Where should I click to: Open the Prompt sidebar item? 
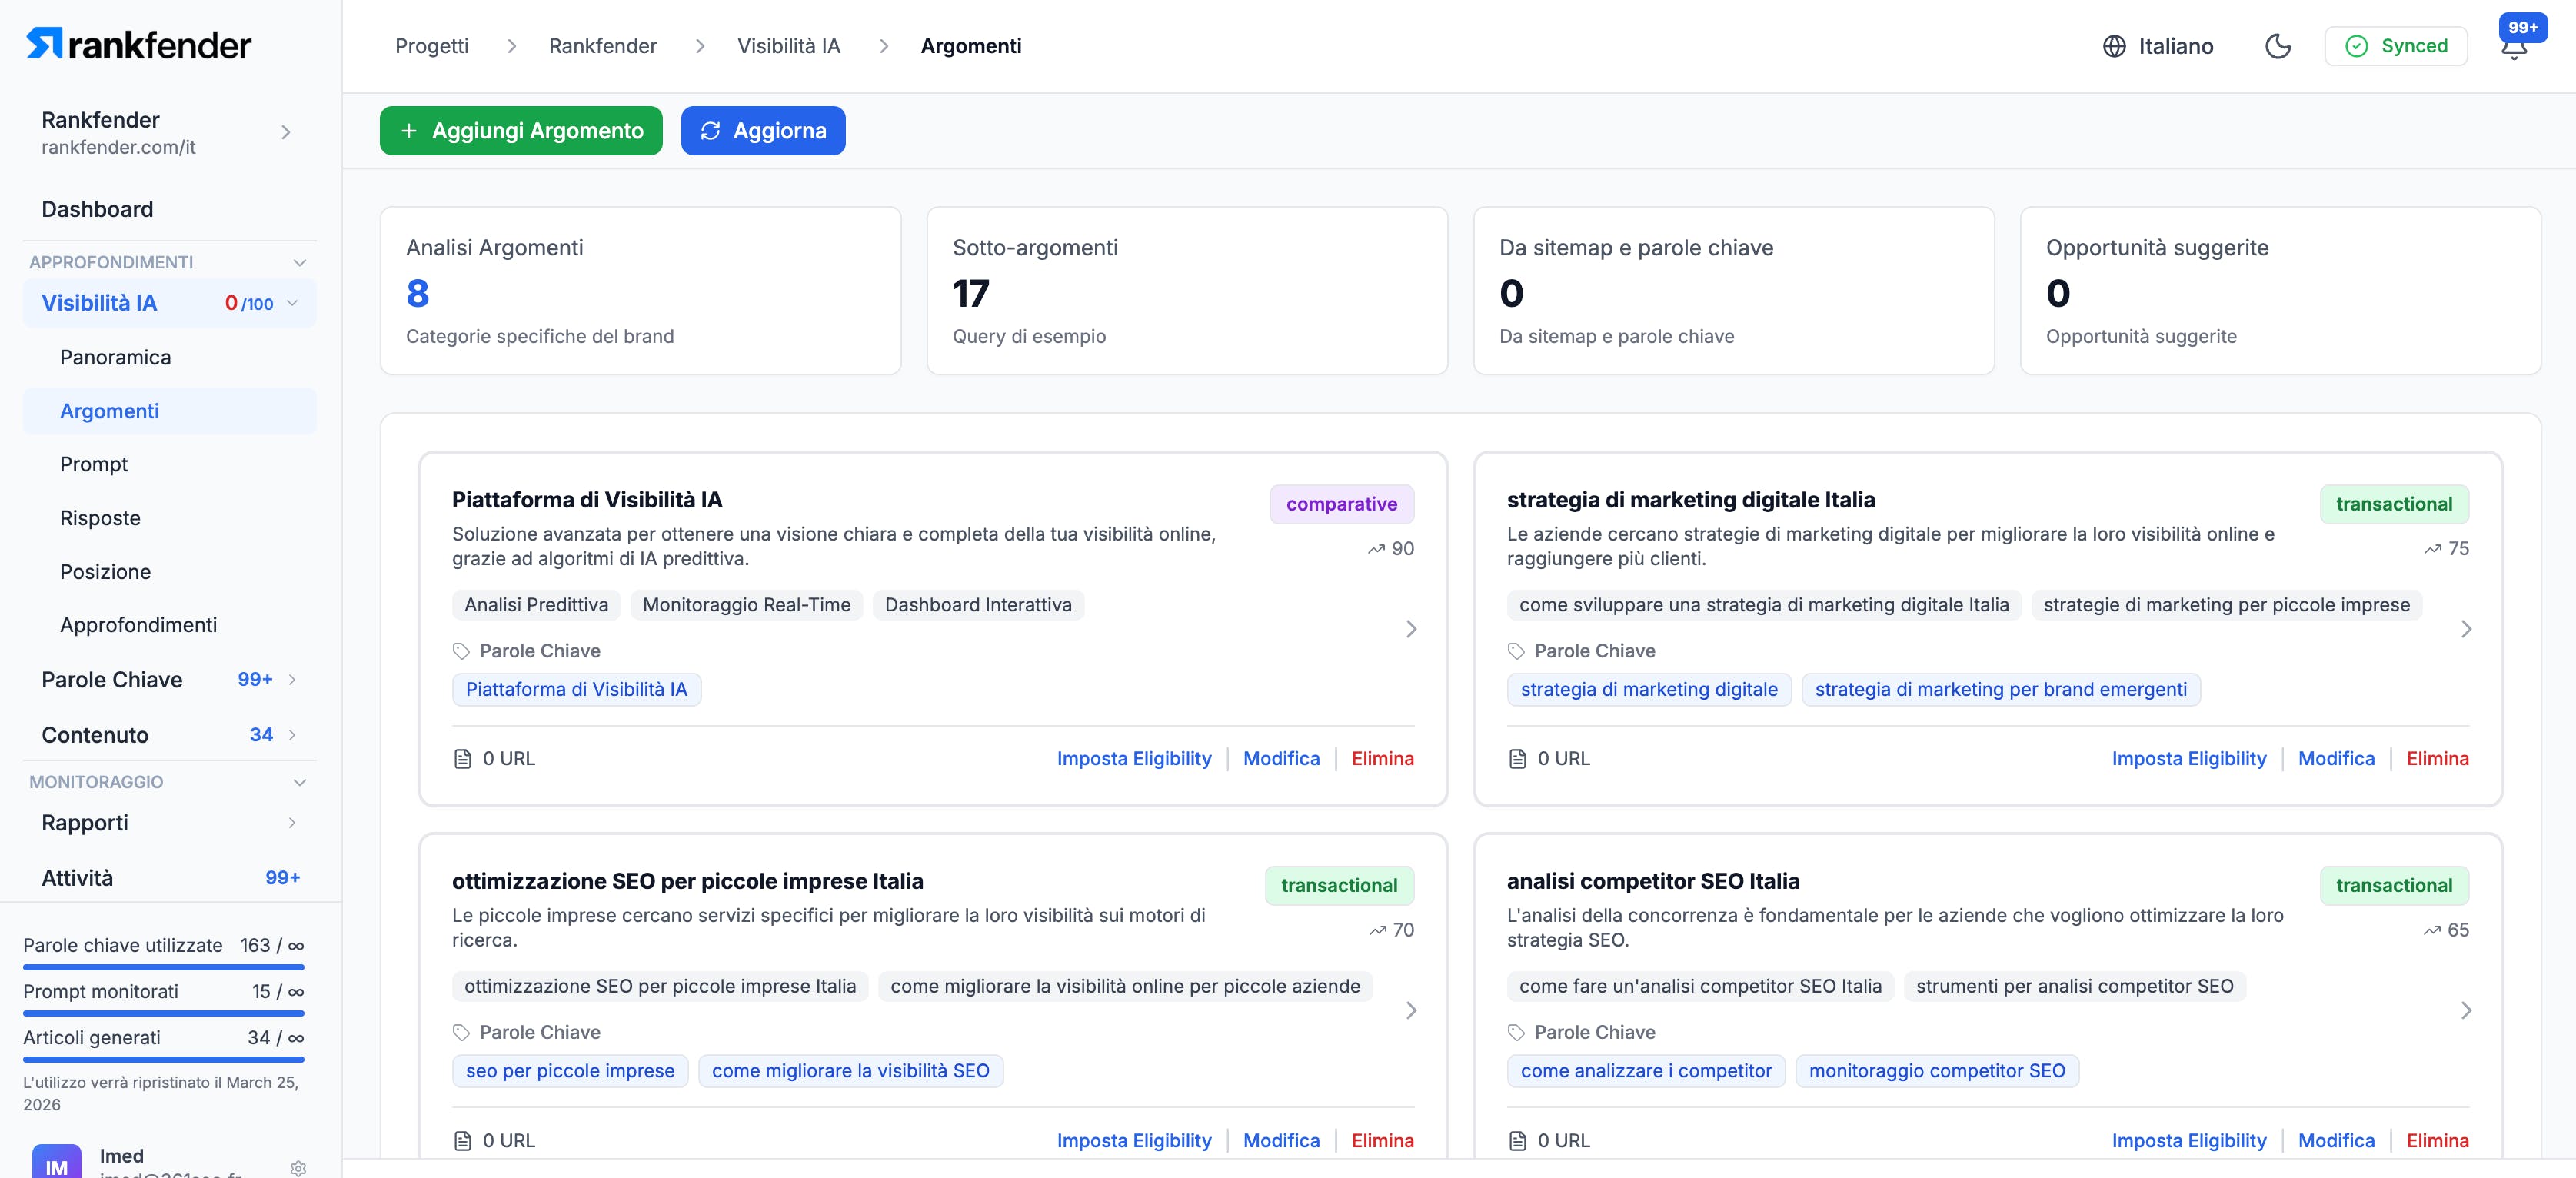click(x=94, y=464)
